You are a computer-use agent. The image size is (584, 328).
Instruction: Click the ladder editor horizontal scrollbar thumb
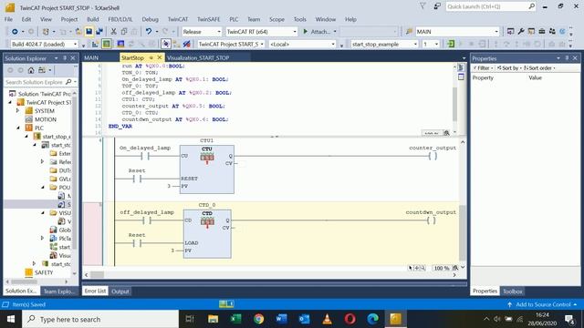click(98, 275)
